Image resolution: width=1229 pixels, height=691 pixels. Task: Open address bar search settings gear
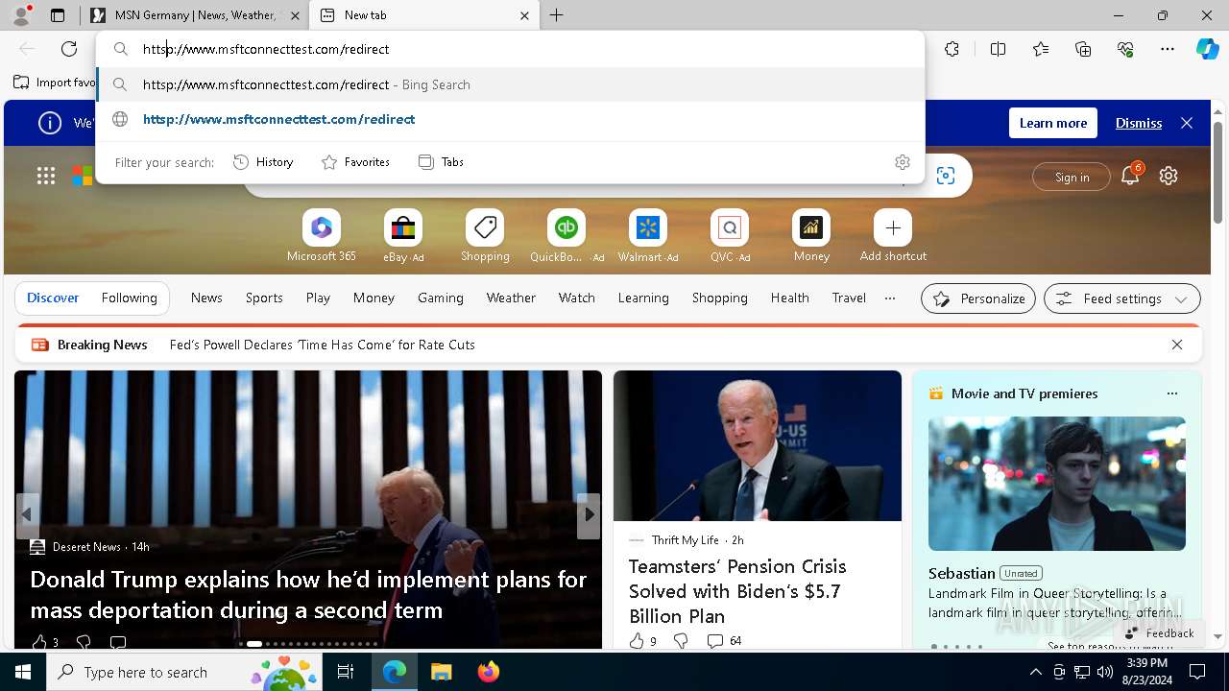point(902,162)
